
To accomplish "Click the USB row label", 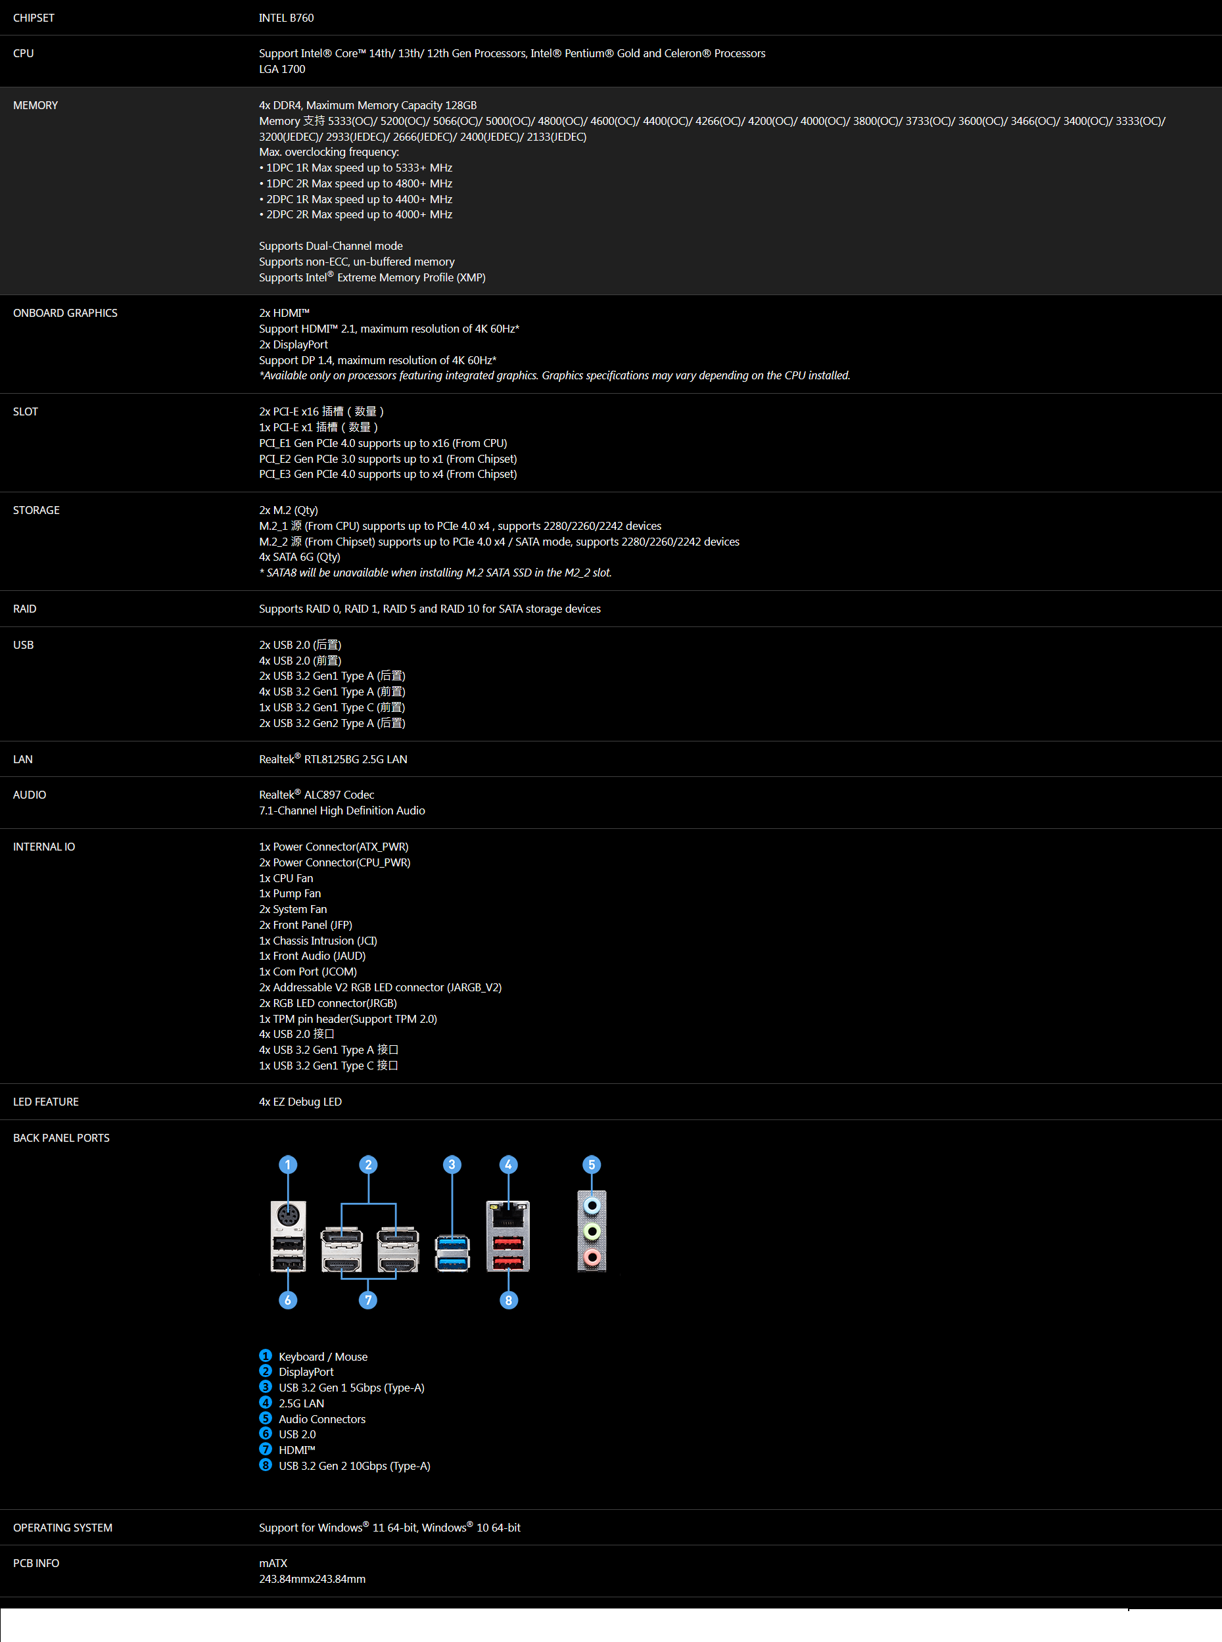I will click(x=24, y=645).
